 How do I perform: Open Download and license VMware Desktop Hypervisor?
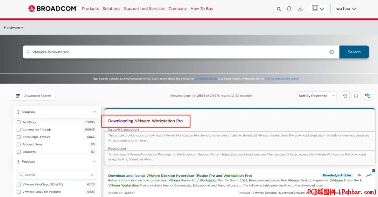[180, 176]
